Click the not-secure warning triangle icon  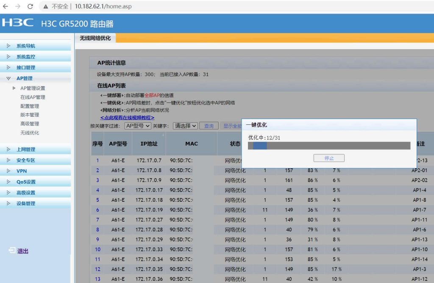(x=46, y=6)
